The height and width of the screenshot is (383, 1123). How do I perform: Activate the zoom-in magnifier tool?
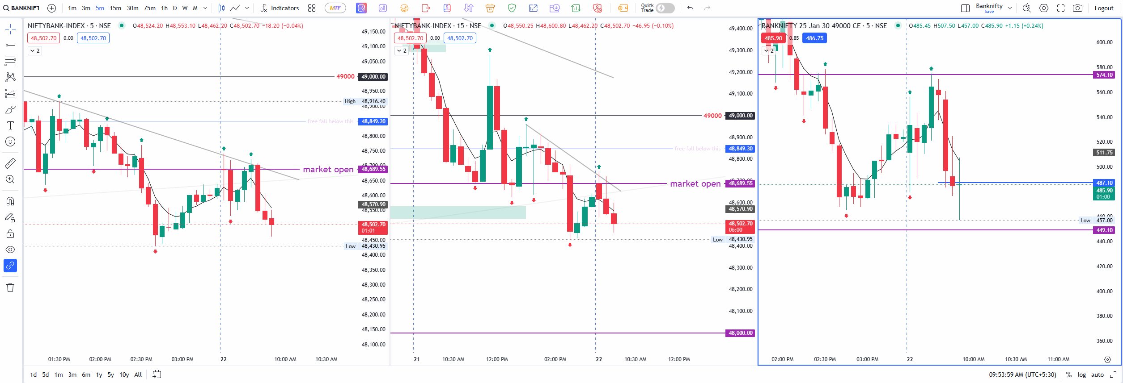coord(10,179)
